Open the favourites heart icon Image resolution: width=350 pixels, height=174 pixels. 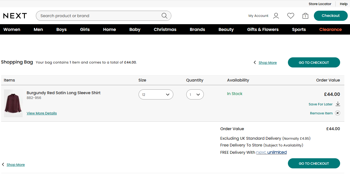290,16
